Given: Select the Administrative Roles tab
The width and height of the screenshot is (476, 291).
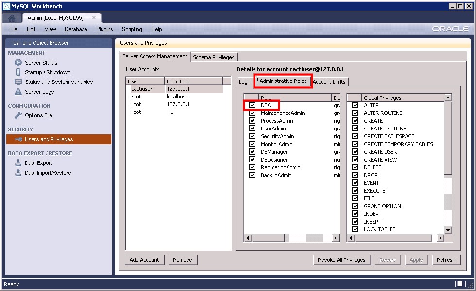Looking at the screenshot, I should pos(283,81).
